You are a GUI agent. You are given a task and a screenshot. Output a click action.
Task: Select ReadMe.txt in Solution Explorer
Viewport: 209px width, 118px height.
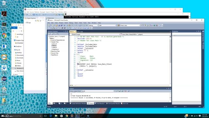(55, 55)
